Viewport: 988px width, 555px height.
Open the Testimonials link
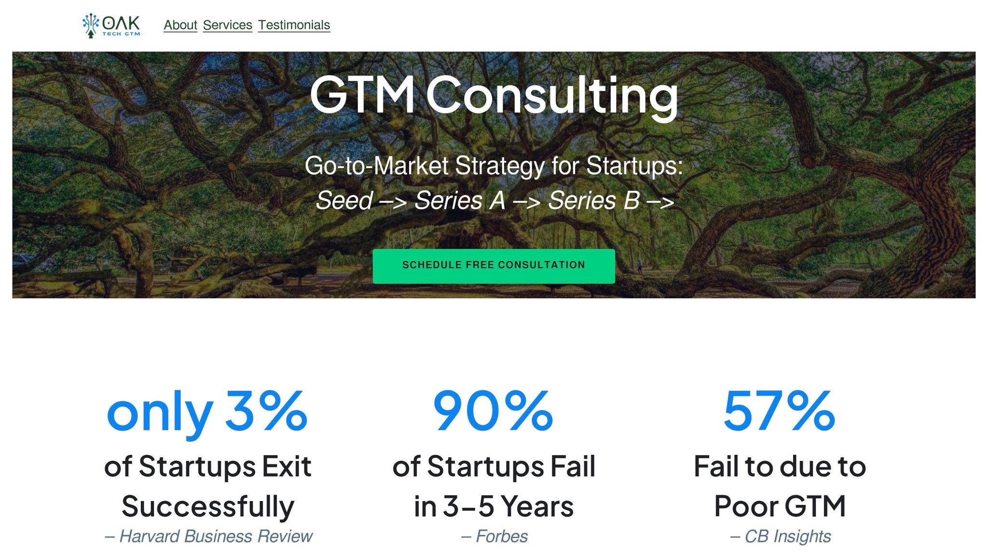(x=294, y=25)
